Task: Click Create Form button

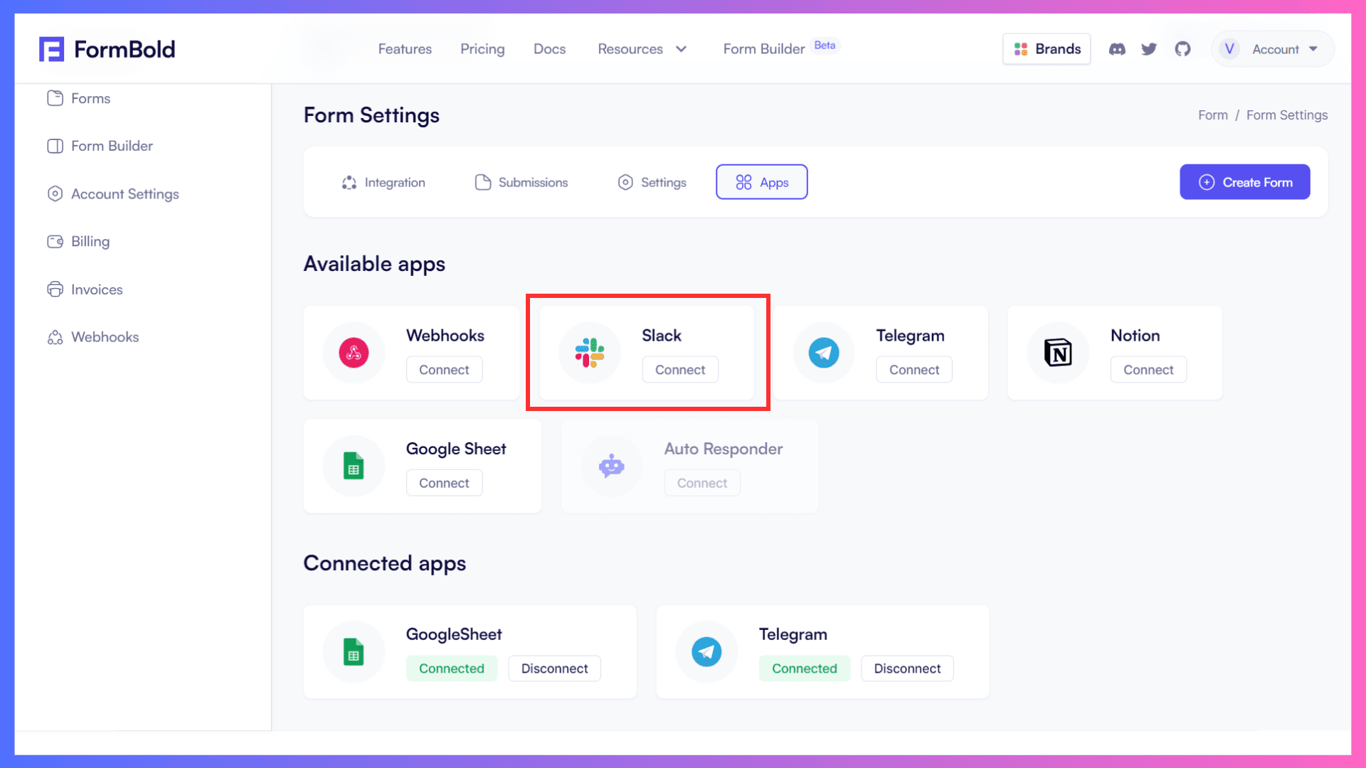Action: coord(1246,182)
